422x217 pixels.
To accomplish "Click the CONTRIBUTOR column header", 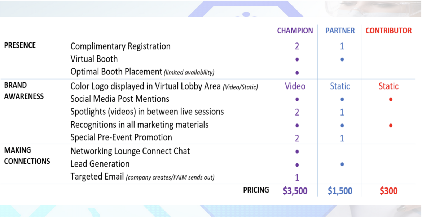I will 388,31.
